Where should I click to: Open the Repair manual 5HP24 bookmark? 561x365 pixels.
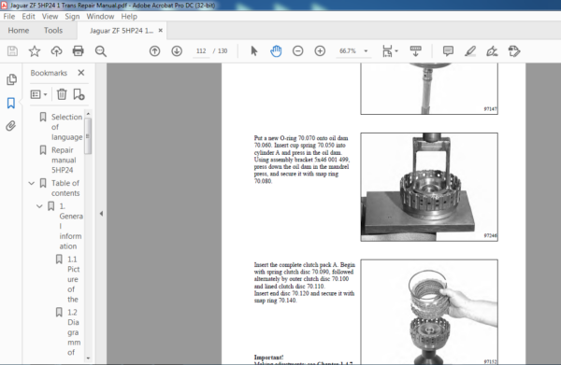pos(64,160)
